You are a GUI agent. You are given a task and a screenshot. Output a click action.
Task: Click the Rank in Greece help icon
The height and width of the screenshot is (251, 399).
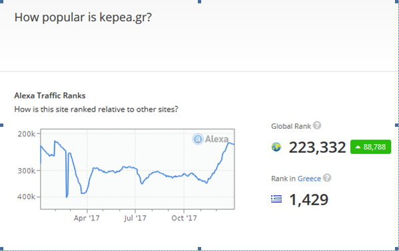click(x=327, y=178)
